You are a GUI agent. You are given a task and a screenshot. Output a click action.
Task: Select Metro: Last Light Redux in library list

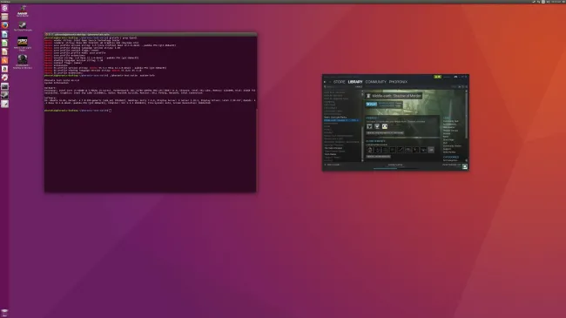pos(335,117)
